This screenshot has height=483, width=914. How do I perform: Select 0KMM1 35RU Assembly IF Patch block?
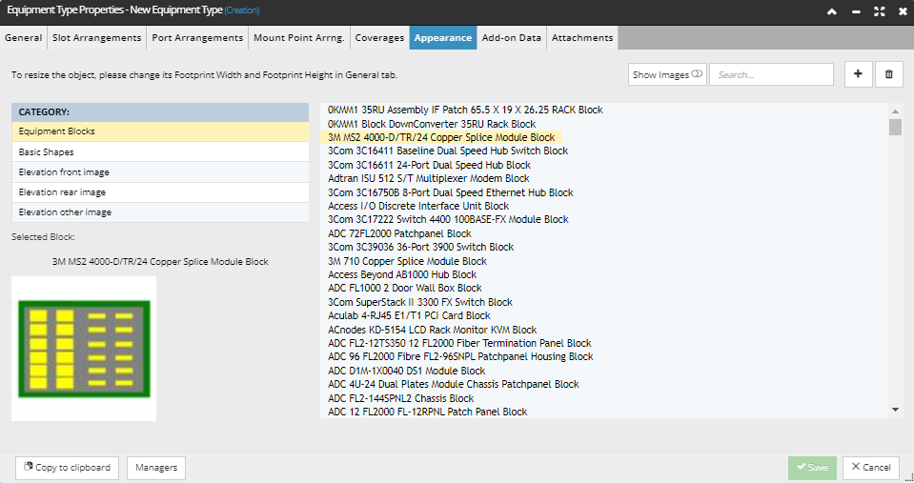(465, 110)
